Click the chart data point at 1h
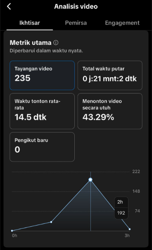Image resolution: width=152 pixels, height=250 pixels. [x=51, y=222]
